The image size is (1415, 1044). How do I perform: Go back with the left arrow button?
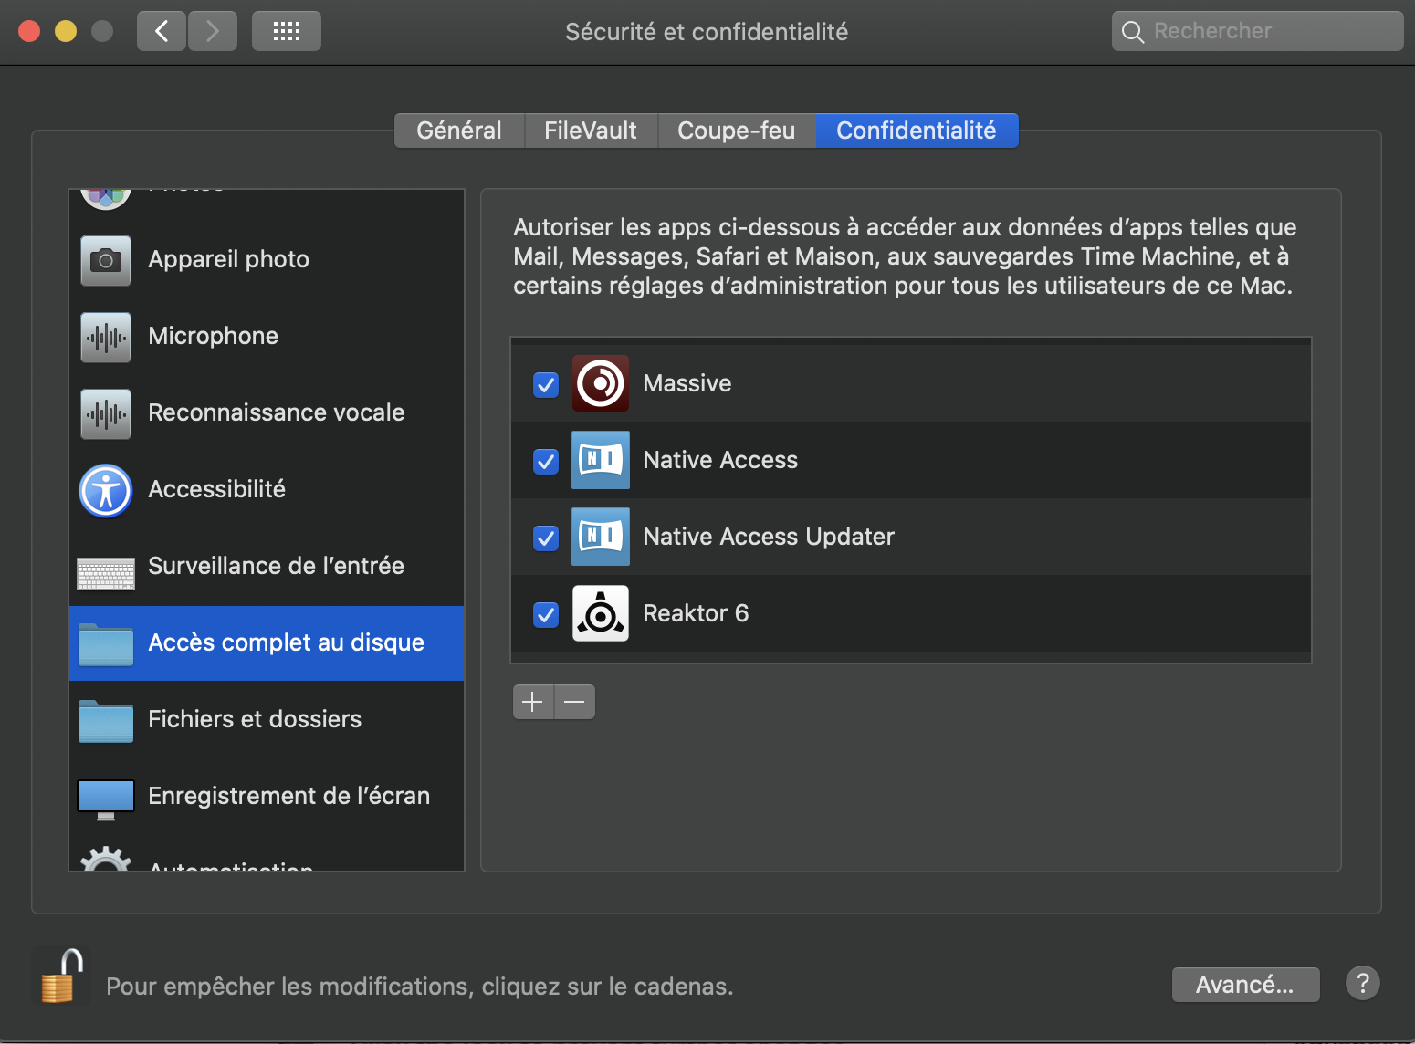pos(162,31)
